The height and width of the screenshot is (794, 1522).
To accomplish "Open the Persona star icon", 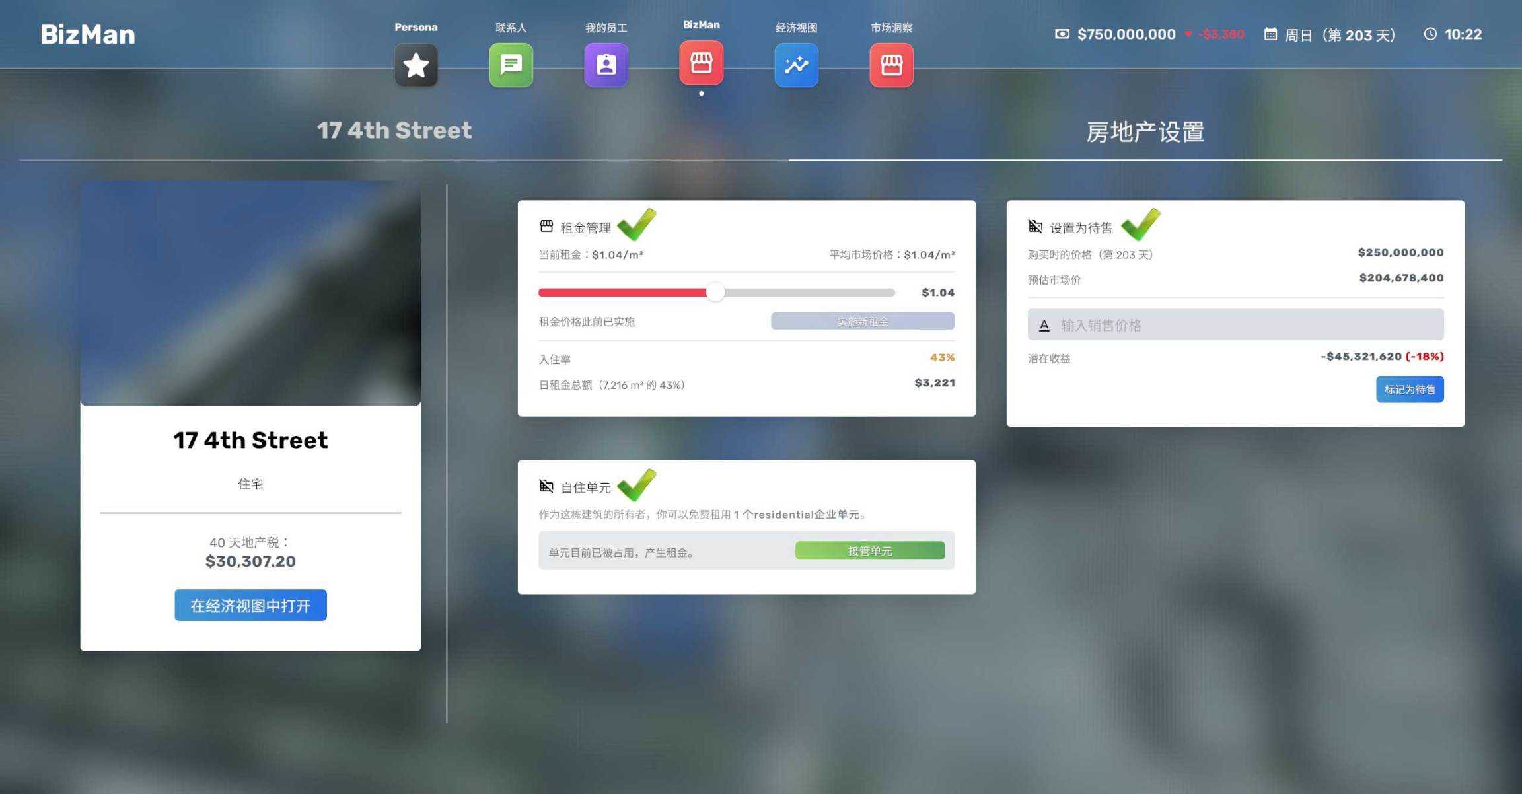I will point(416,65).
